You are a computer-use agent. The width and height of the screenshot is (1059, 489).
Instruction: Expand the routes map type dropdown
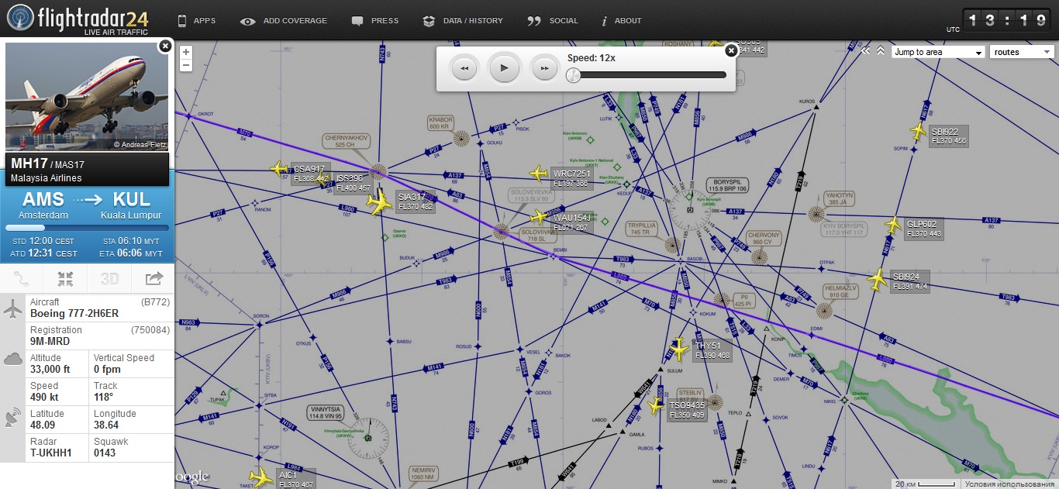[x=1022, y=52]
